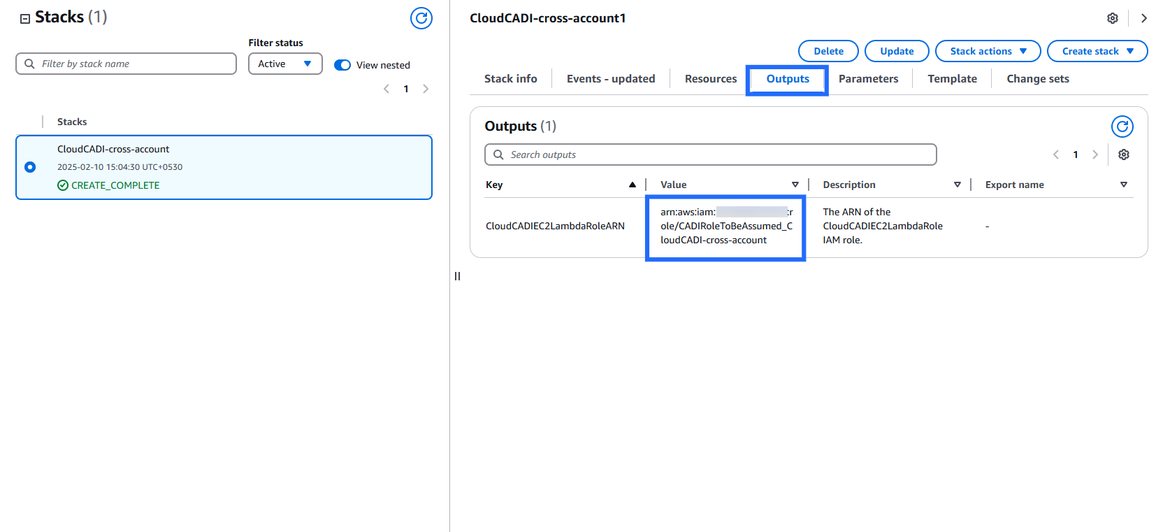Toggle the View nested switch
Screen dimensions: 1156x532
(x=342, y=65)
